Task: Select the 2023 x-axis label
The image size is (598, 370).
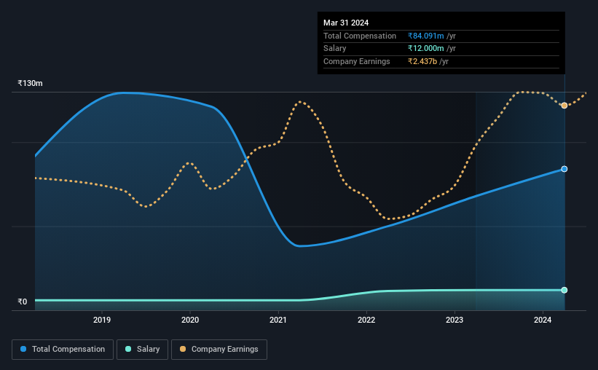Action: point(455,320)
